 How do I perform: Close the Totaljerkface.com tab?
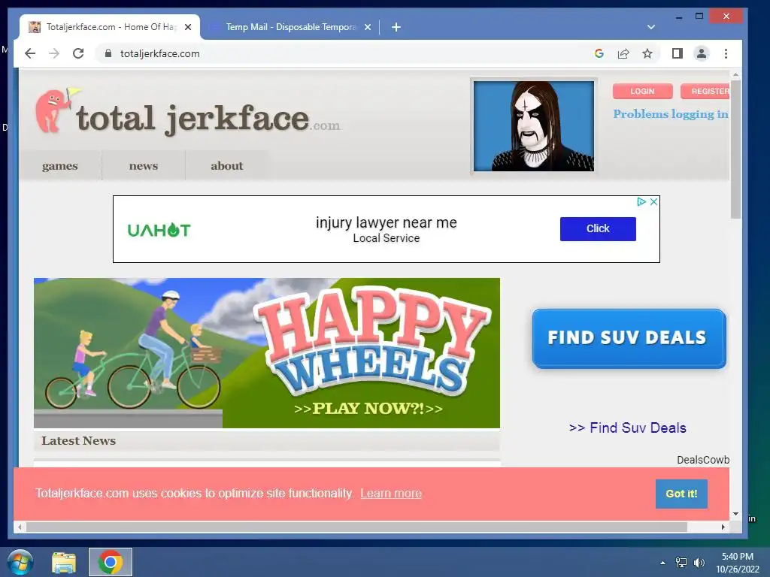[x=187, y=27]
